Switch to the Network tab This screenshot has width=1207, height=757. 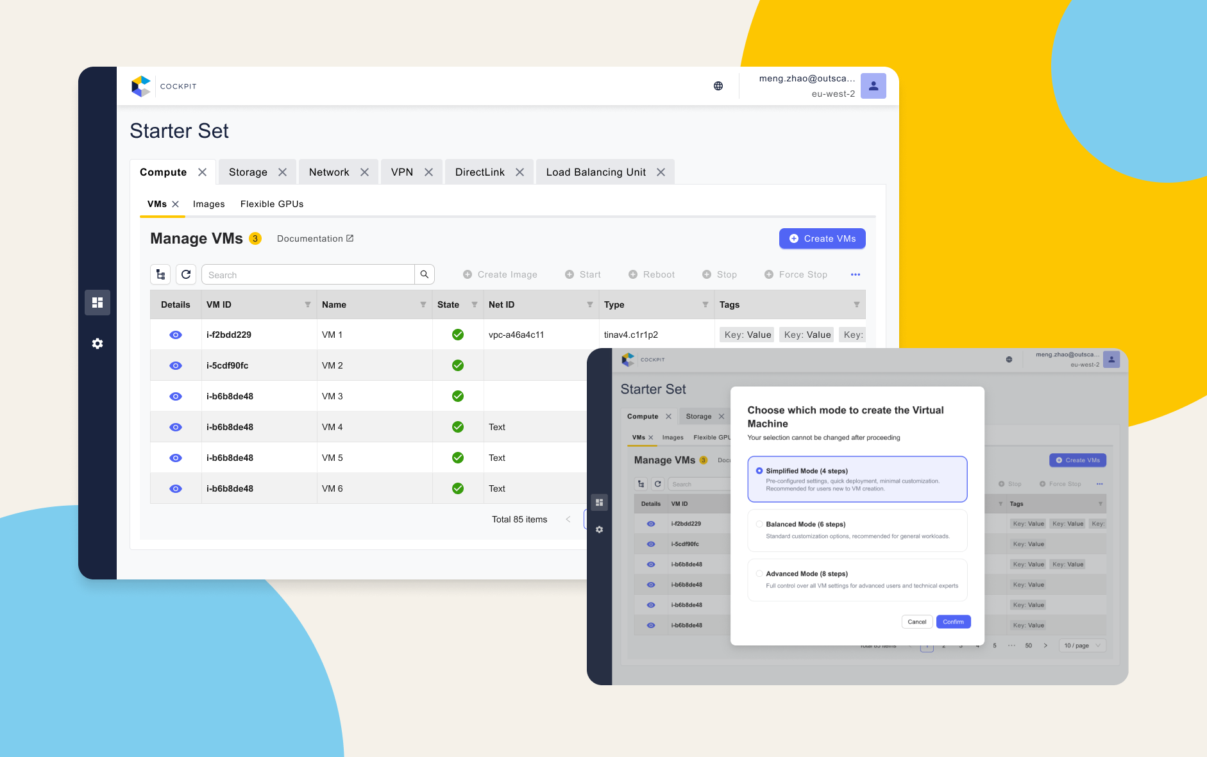[329, 172]
